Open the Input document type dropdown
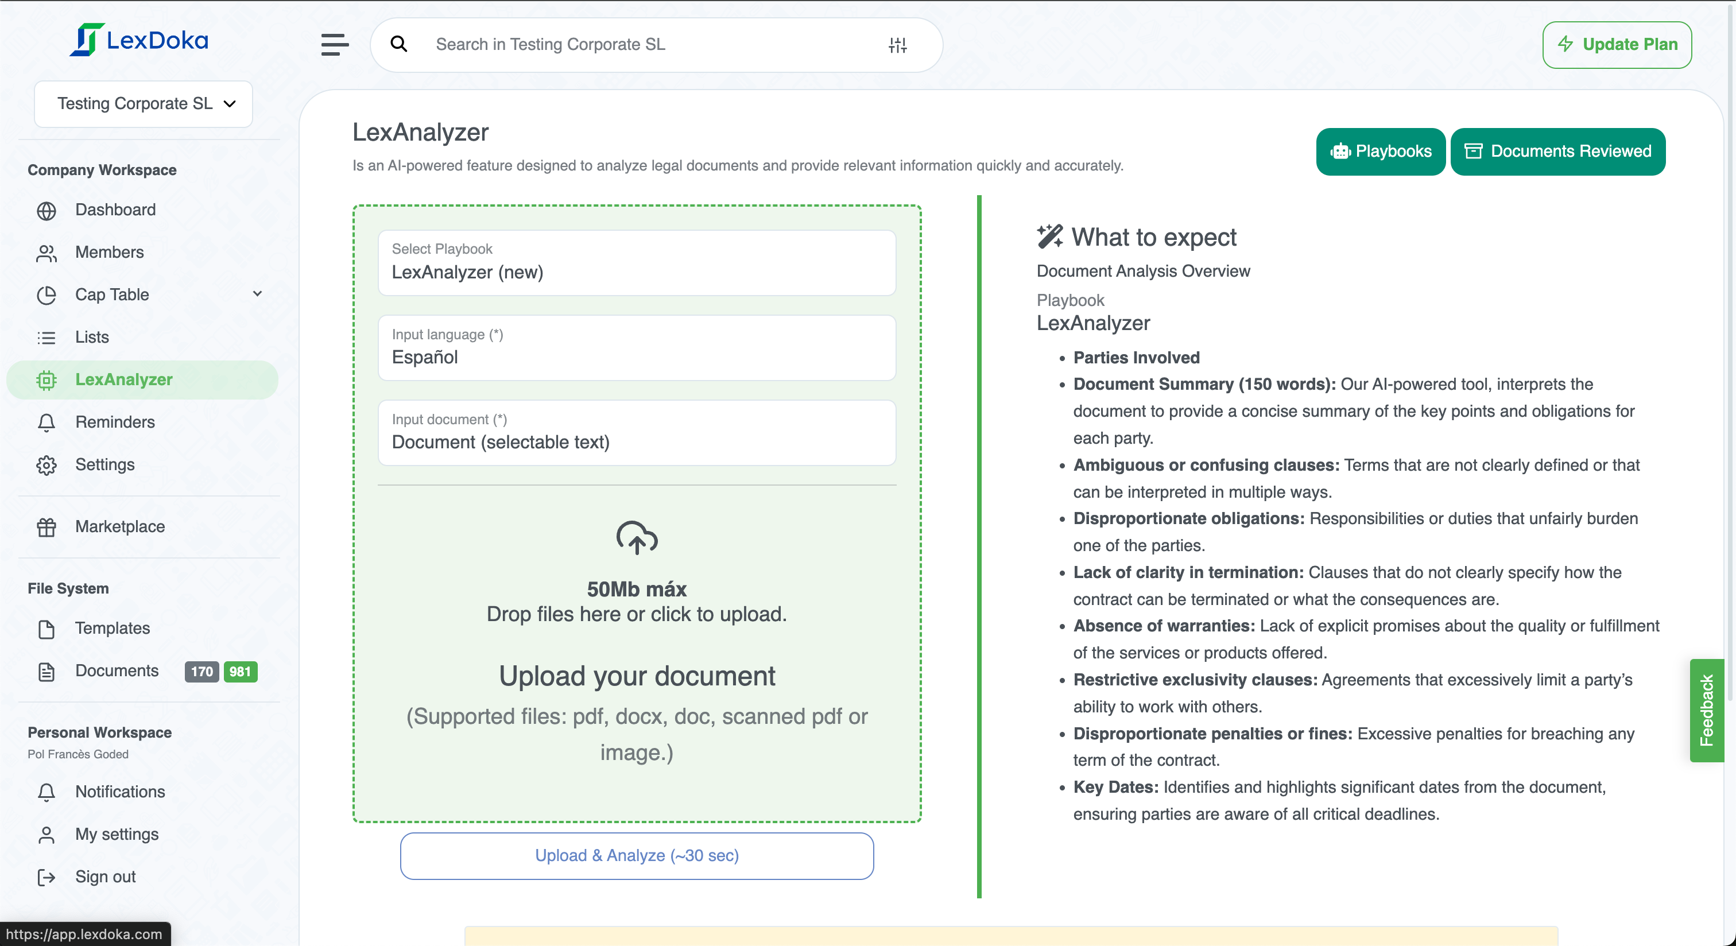Screen dimensions: 1736x946 tap(637, 433)
